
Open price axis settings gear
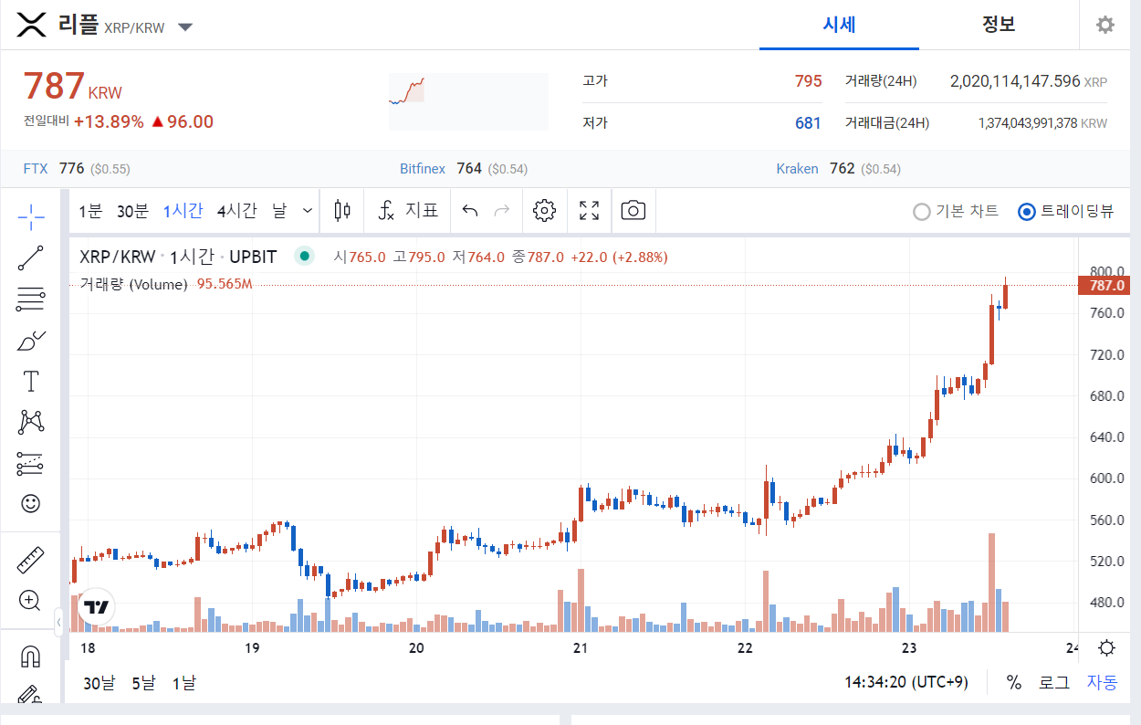1107,649
